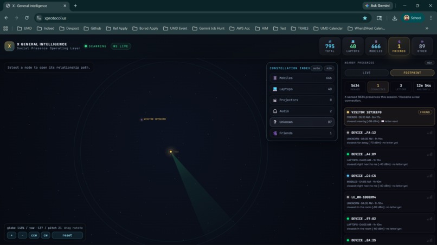Rotate globe counterclockwise with ccw
Image resolution: width=437 pixels, height=245 pixels.
point(34,235)
